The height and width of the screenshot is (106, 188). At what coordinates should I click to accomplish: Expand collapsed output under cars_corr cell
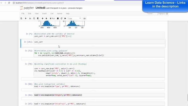93,46
